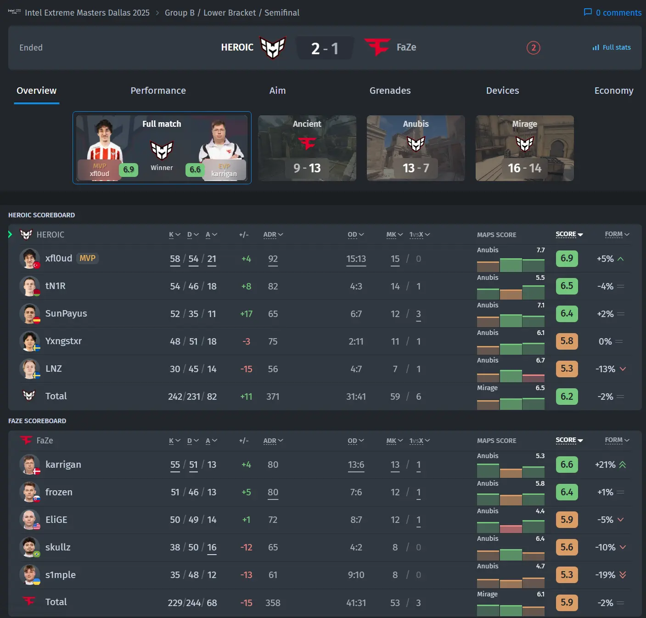Select the Anubis map card
The height and width of the screenshot is (618, 646).
click(x=416, y=148)
